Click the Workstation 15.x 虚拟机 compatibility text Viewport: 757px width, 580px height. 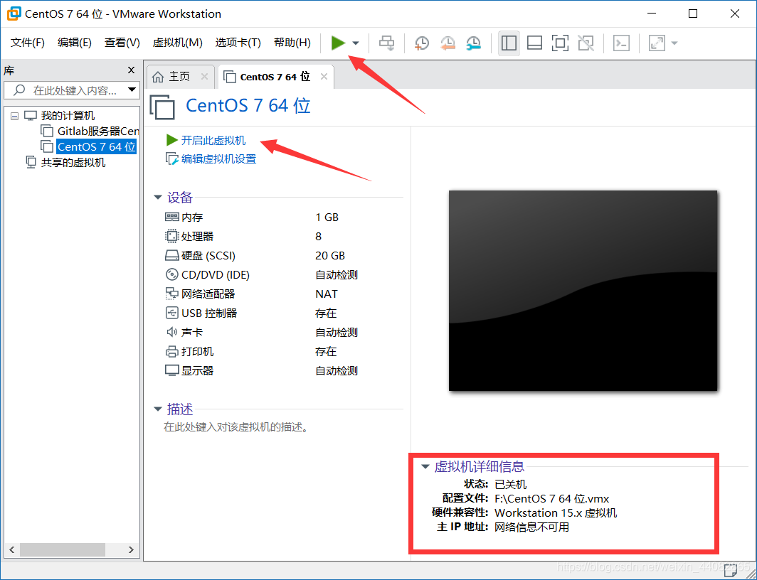556,513
